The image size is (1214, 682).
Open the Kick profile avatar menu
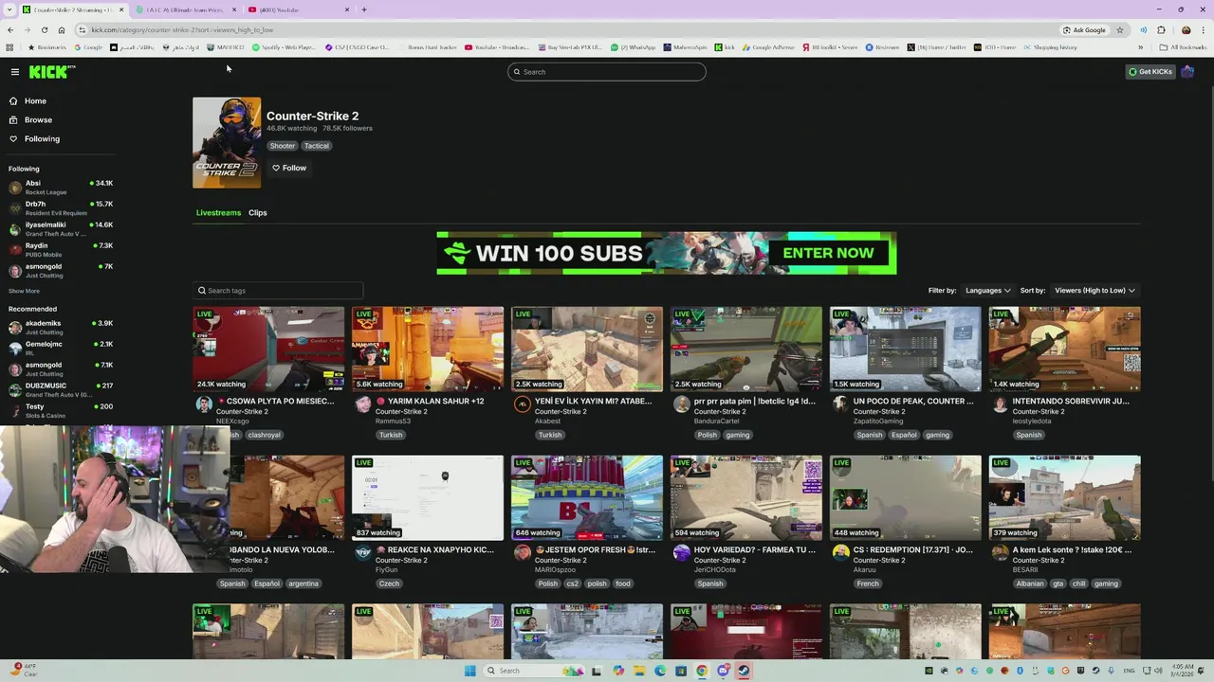(1187, 72)
